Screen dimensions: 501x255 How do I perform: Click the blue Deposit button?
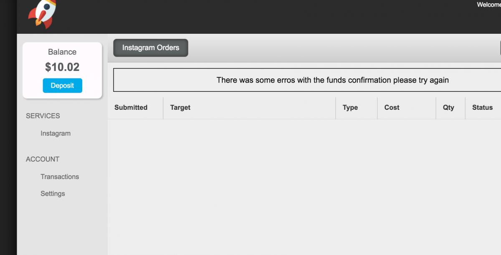(62, 86)
